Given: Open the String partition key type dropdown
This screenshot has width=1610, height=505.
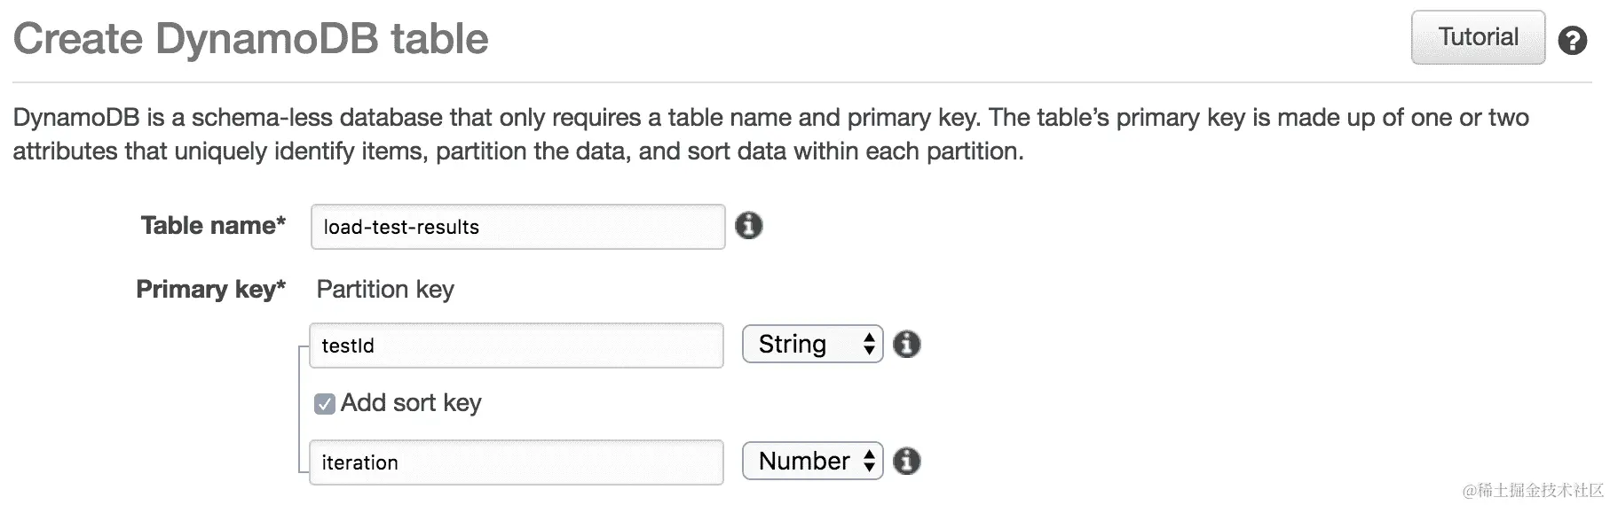Looking at the screenshot, I should click(x=811, y=344).
